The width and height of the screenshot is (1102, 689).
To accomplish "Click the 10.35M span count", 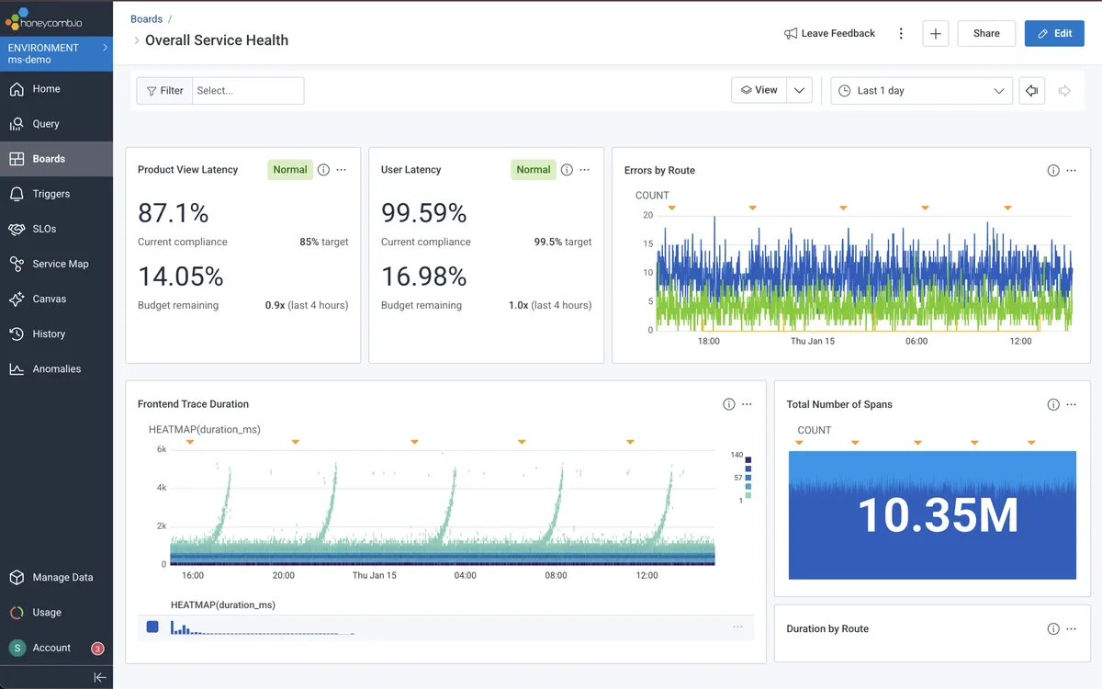I will click(938, 516).
